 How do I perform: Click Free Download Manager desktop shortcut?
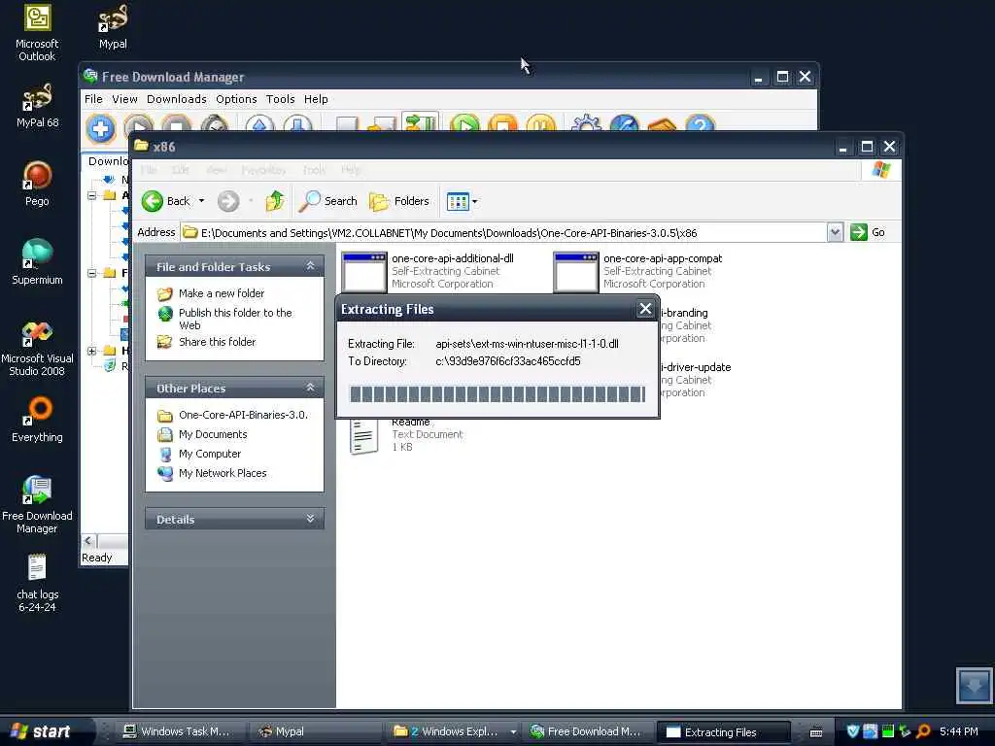pos(37,504)
